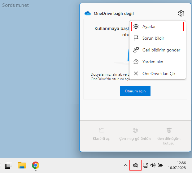This screenshot has width=192, height=173.
Task: Open File Explorer from the taskbar
Action: point(22,165)
